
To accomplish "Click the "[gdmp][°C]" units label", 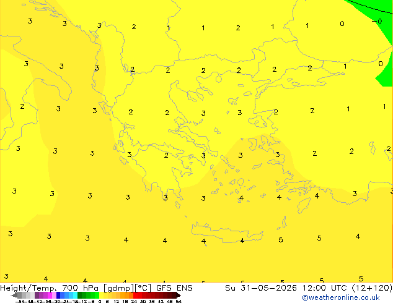I will [x=127, y=288].
